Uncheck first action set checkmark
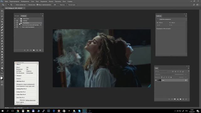The image size is (201, 113). coord(15,19)
